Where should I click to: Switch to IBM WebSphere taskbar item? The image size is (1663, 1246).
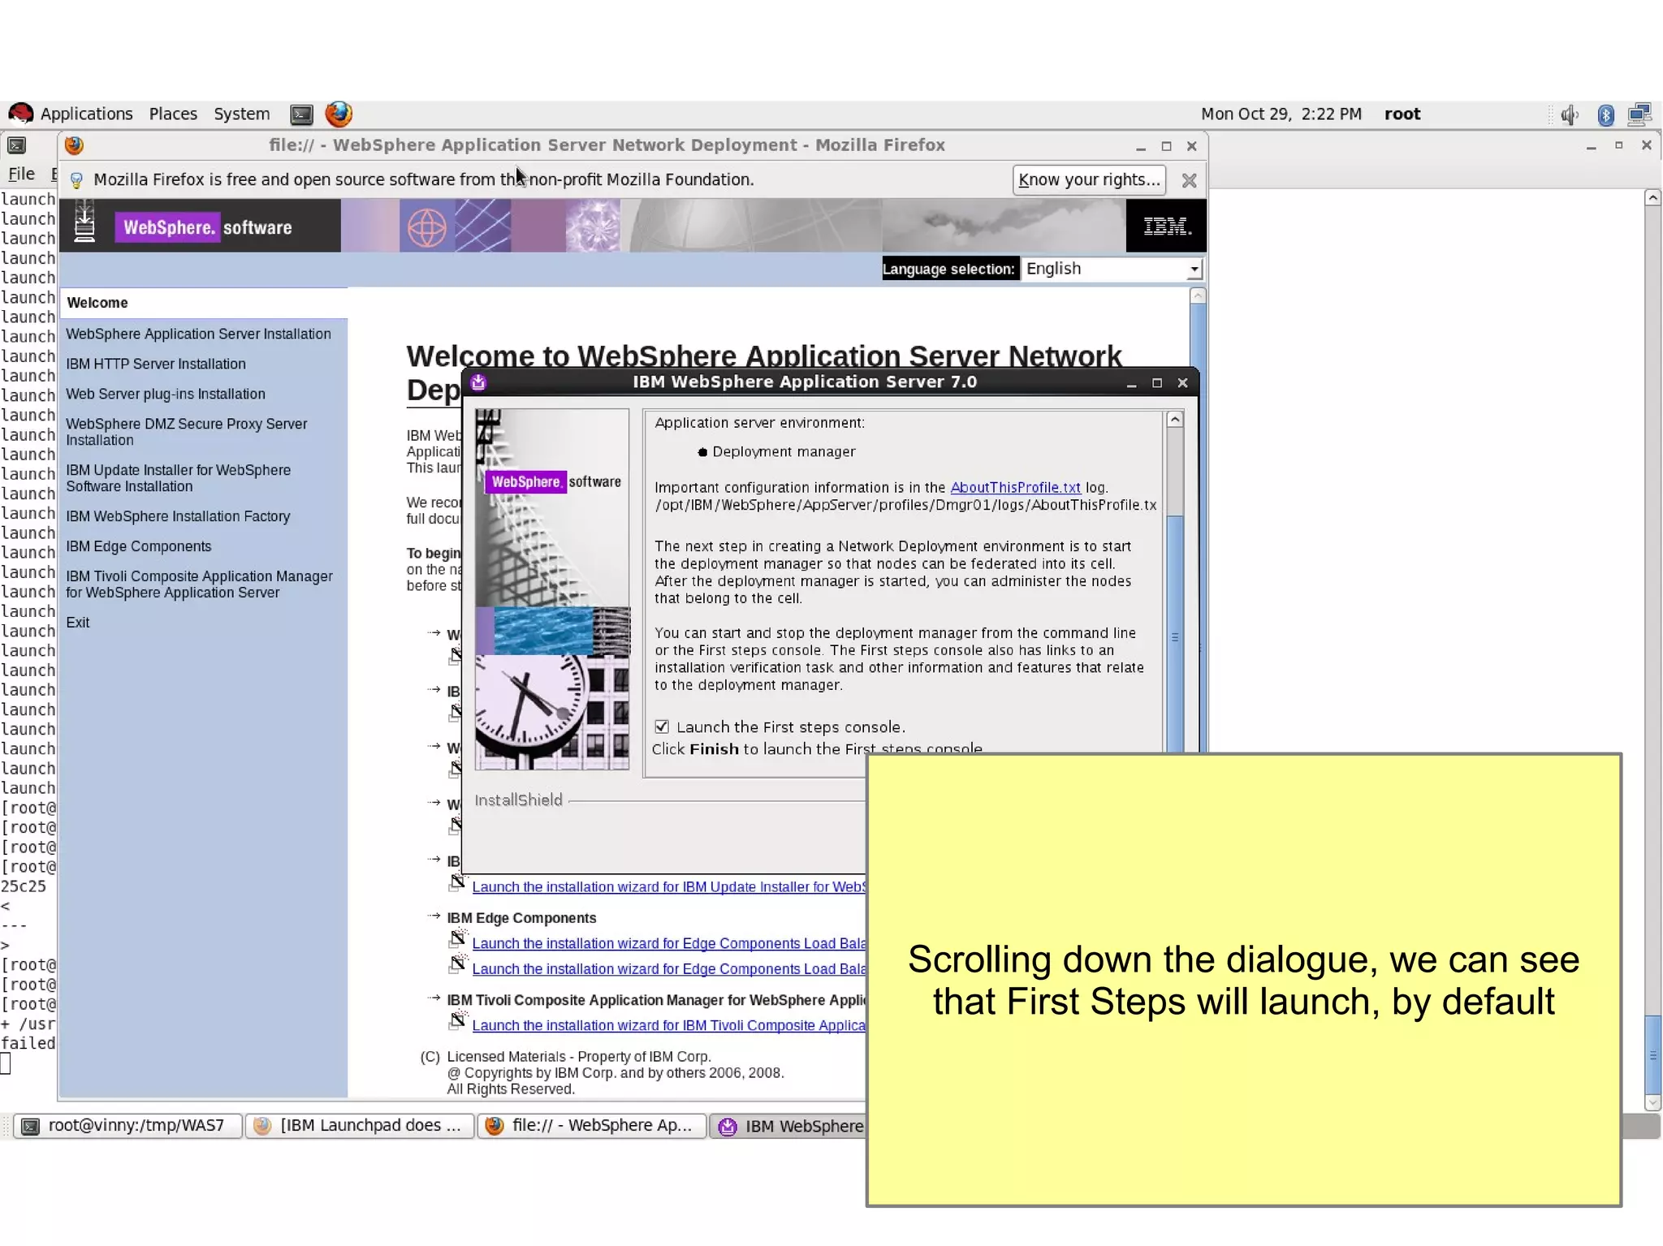pos(789,1126)
